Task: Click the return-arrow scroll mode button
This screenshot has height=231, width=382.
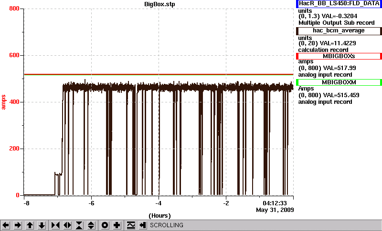Action: pos(143,225)
